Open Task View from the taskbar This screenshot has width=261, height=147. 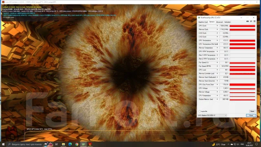coord(56,144)
